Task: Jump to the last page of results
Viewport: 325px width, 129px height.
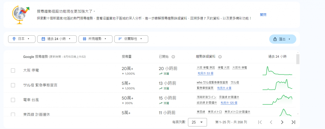Action: (293, 122)
